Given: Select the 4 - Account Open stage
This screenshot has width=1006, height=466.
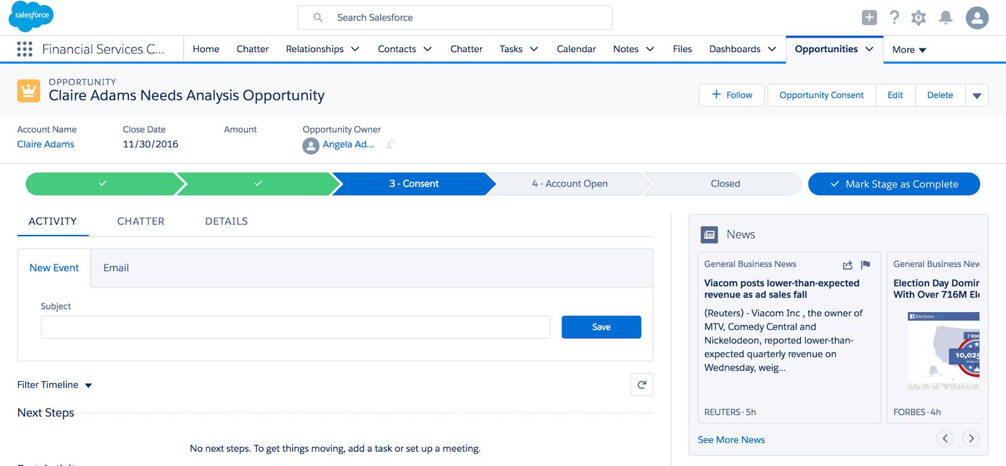Looking at the screenshot, I should [x=570, y=184].
